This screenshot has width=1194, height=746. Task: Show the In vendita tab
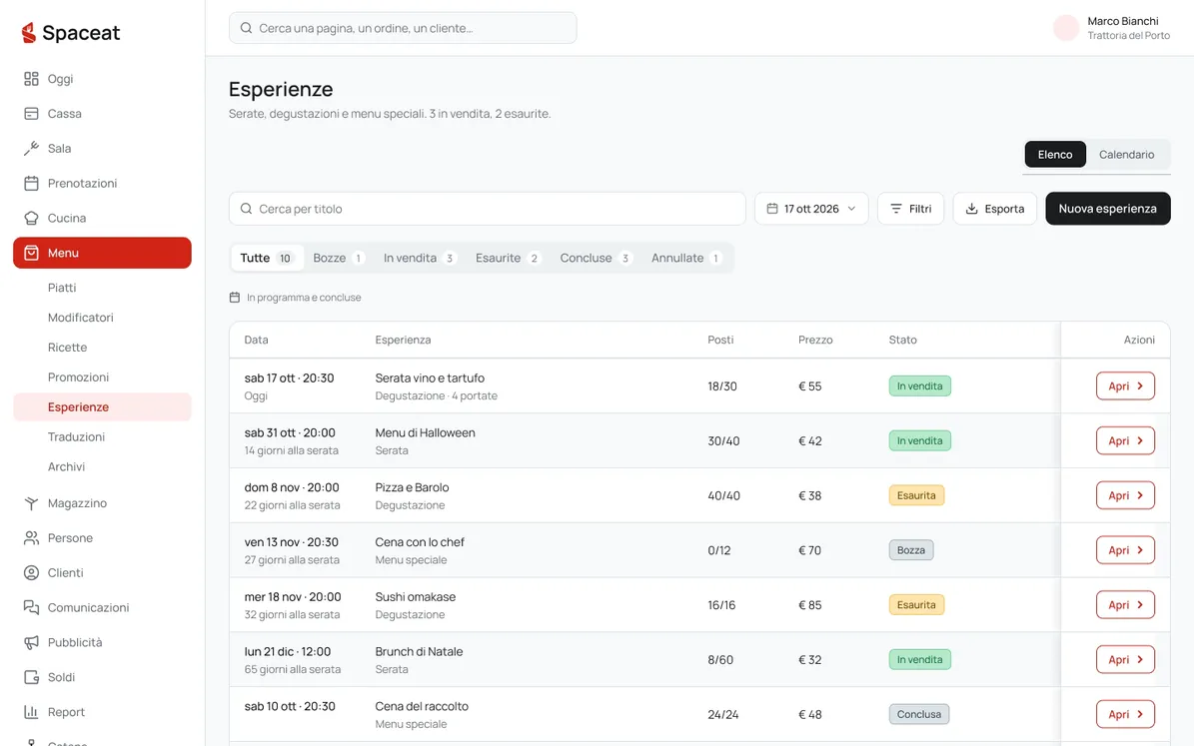click(419, 258)
